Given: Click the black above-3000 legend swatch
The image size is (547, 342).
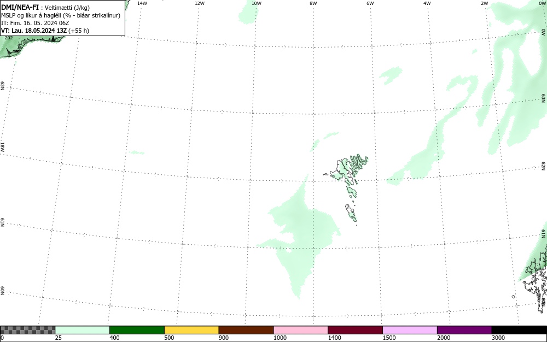Looking at the screenshot, I should [x=519, y=330].
